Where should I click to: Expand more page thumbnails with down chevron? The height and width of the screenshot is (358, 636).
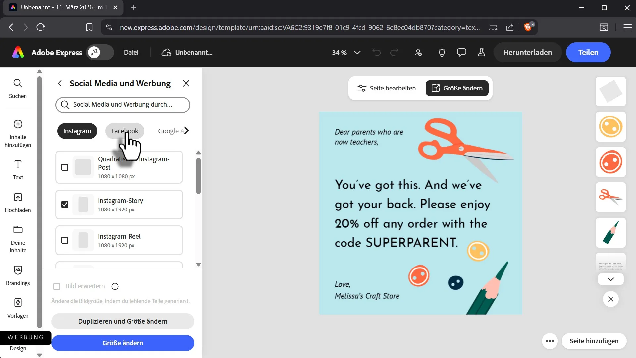[x=610, y=279]
